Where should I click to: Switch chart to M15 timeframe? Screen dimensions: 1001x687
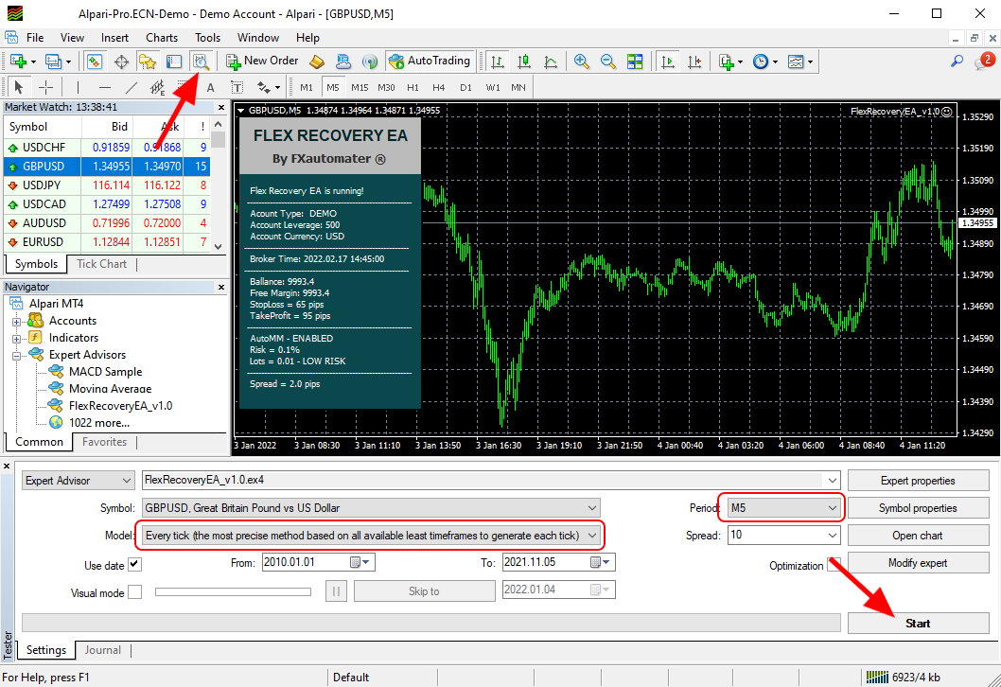click(360, 87)
